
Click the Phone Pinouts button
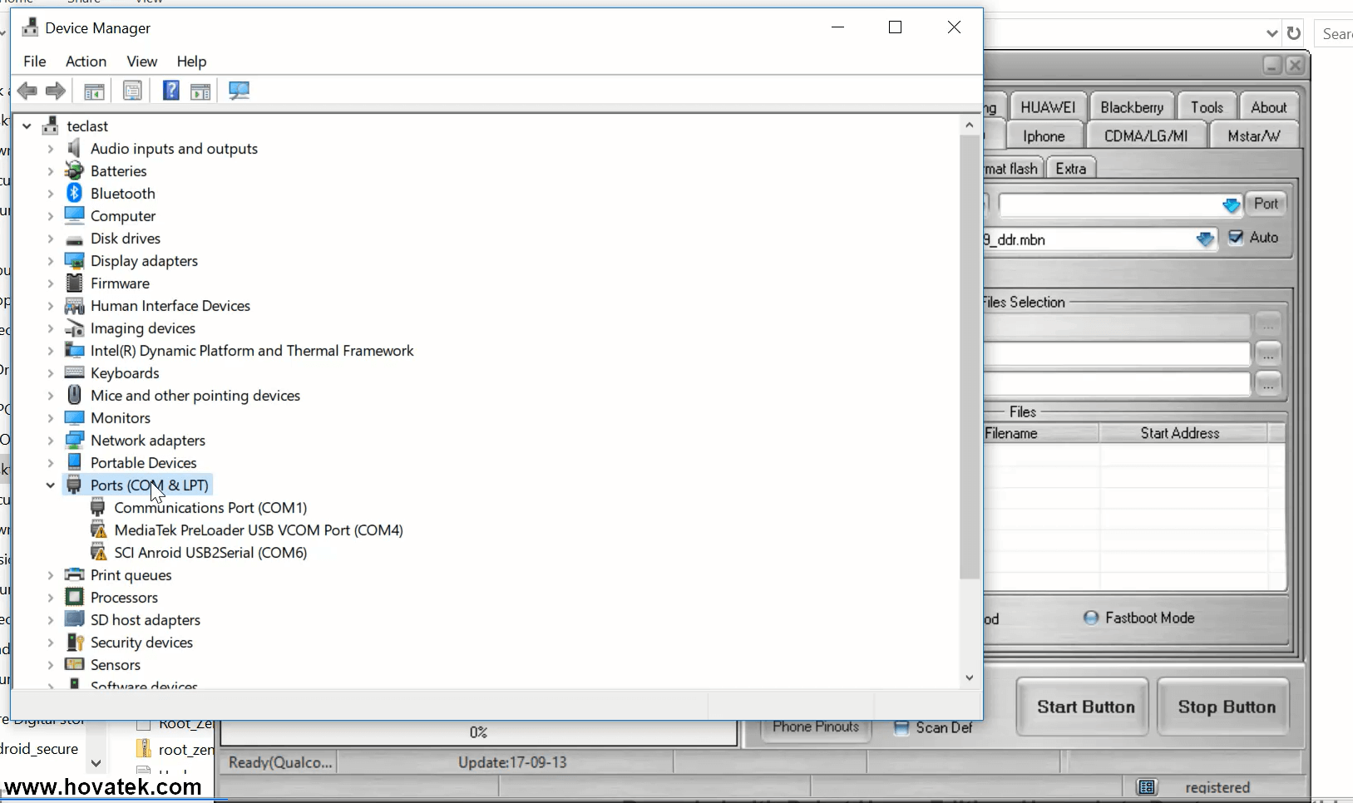tap(816, 727)
